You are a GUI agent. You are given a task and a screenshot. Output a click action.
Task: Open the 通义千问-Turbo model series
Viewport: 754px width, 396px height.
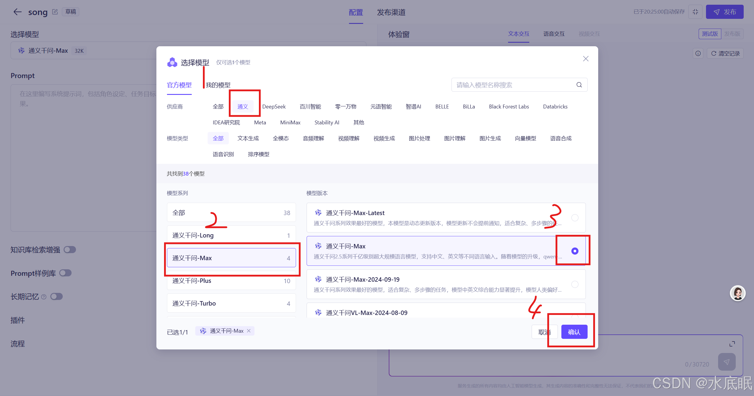click(231, 303)
